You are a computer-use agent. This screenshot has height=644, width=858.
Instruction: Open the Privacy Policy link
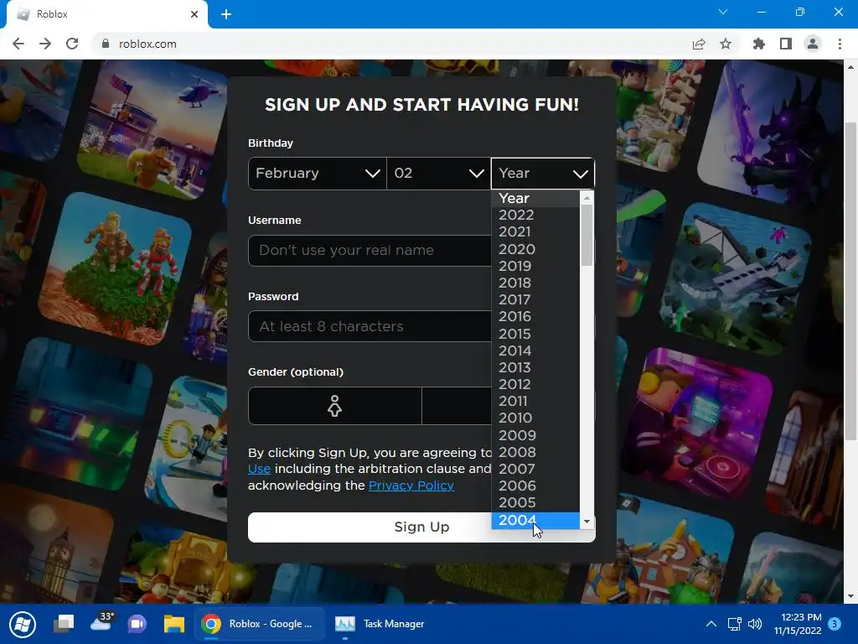[411, 486]
